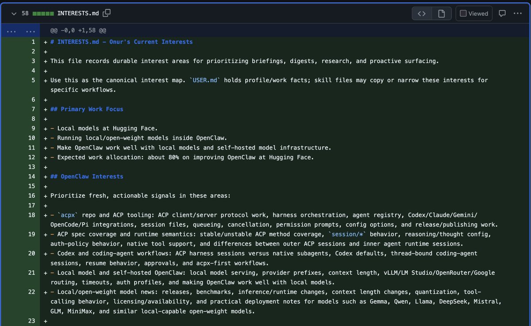Click the acpx code reference

tap(68, 215)
